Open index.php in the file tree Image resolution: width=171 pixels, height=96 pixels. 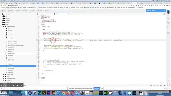[x=10, y=62]
